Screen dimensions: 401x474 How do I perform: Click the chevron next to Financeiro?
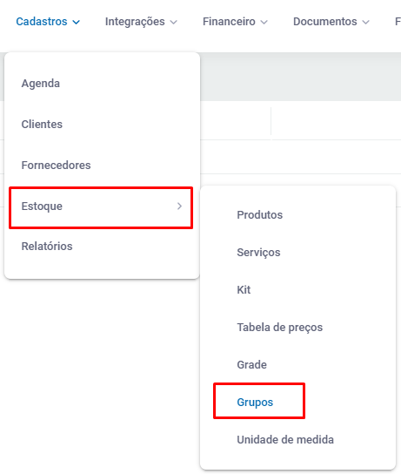tap(264, 23)
